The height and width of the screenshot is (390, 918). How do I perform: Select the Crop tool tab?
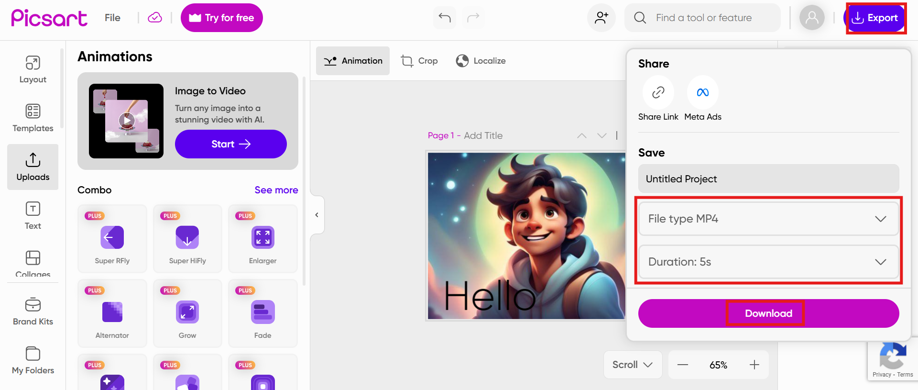419,61
